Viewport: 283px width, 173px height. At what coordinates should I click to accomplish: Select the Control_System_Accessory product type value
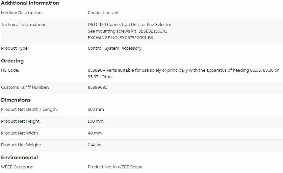click(x=115, y=48)
